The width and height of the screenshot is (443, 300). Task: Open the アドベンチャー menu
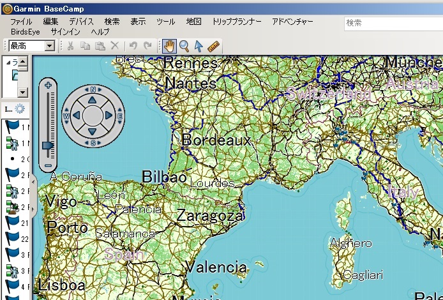[x=292, y=22]
